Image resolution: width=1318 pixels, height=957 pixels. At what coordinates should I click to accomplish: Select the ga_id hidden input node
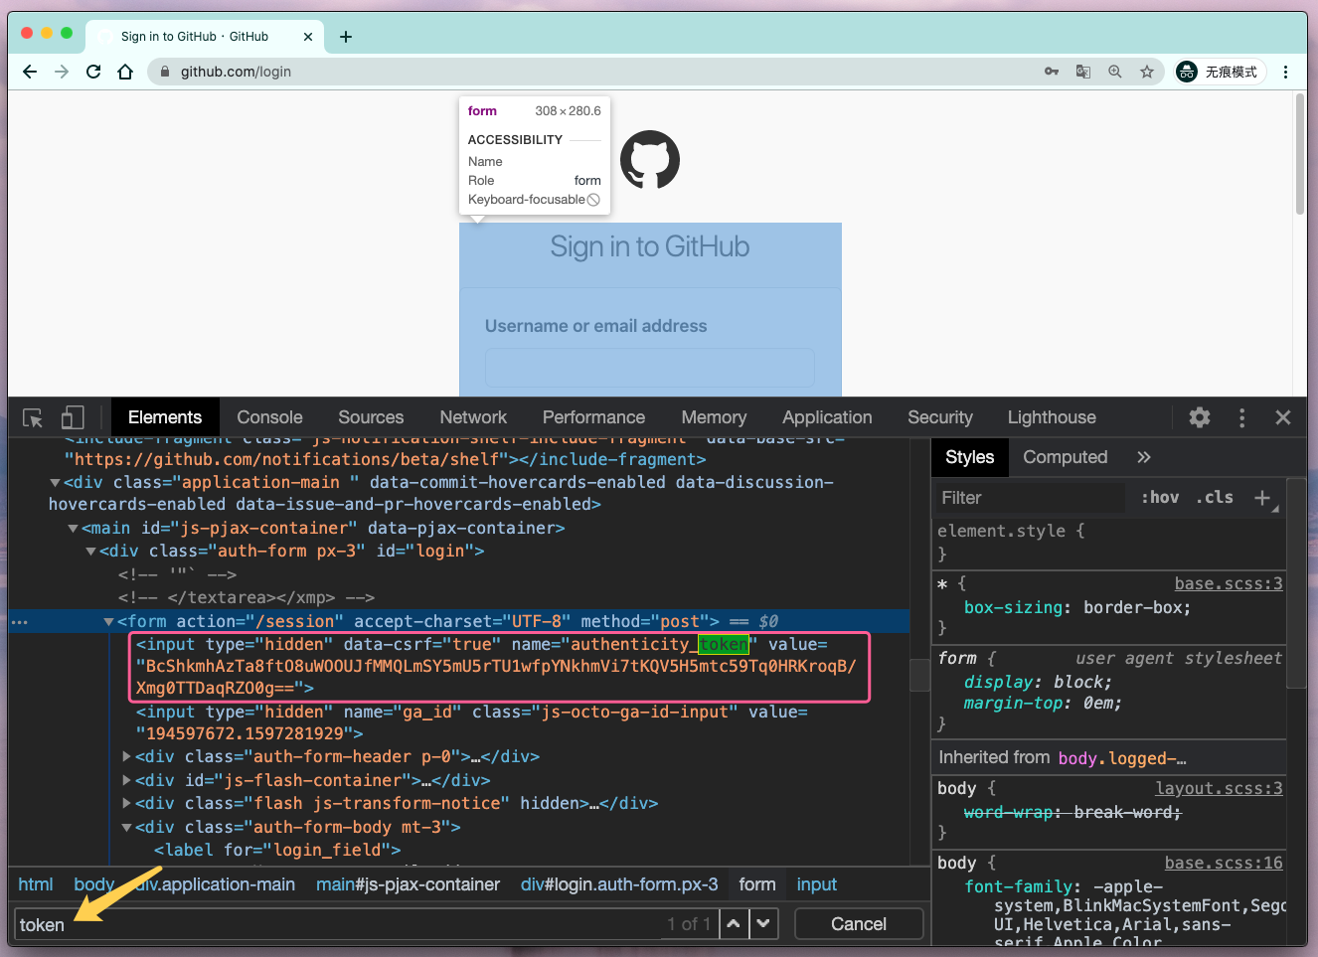tap(472, 722)
